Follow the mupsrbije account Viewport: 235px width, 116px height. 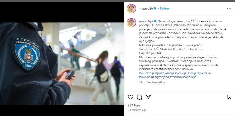(165, 9)
